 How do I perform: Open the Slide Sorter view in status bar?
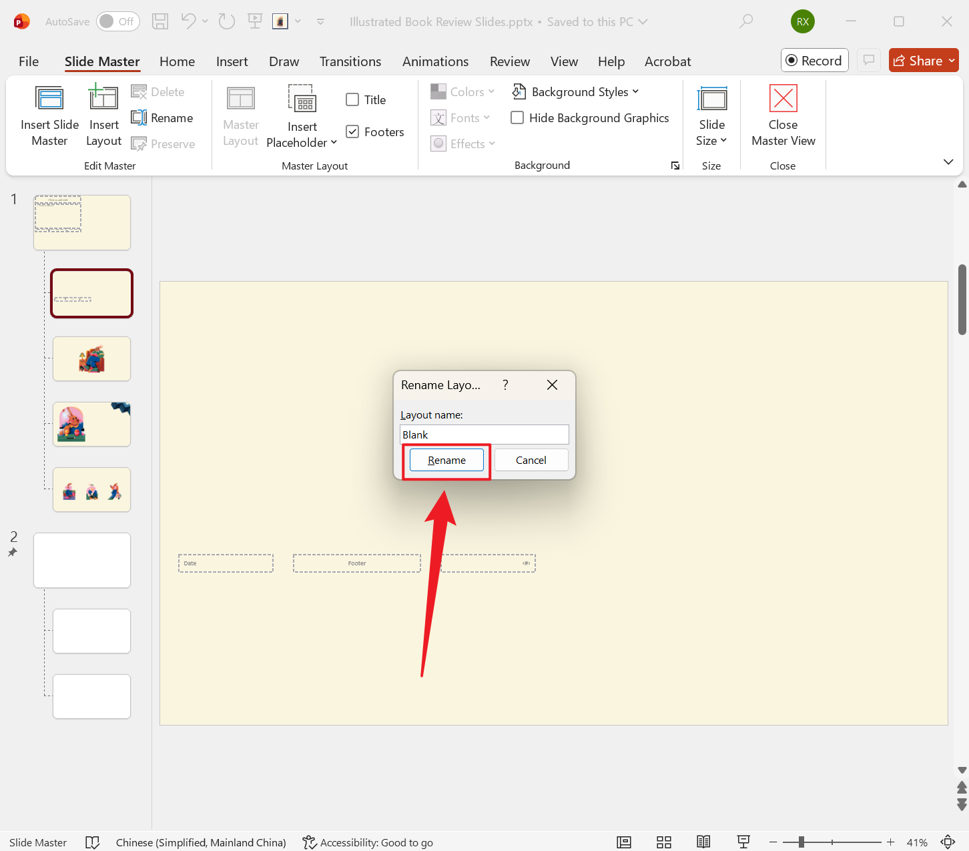coord(663,842)
